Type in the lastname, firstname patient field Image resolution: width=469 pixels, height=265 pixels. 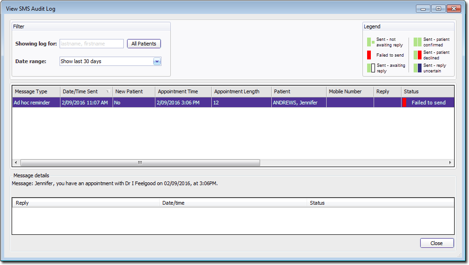pos(91,44)
